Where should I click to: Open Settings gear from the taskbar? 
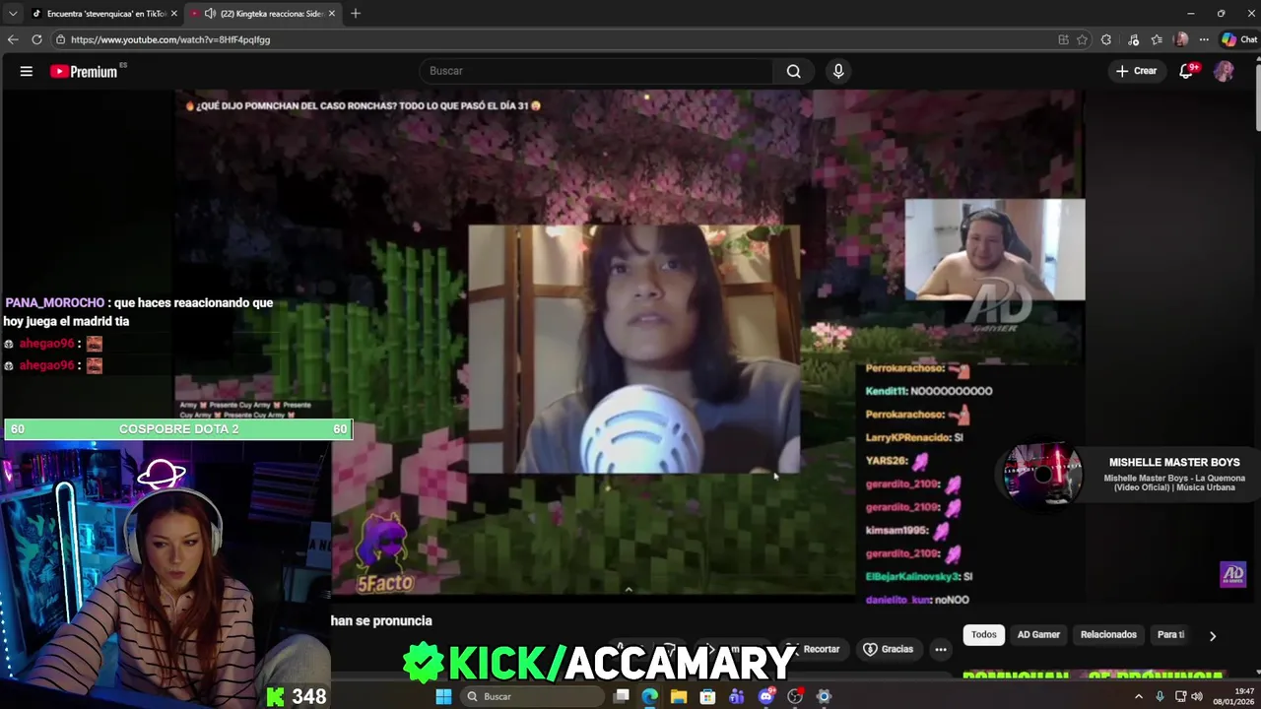click(825, 696)
